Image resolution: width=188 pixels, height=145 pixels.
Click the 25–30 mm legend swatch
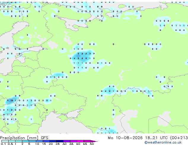(60, 141)
